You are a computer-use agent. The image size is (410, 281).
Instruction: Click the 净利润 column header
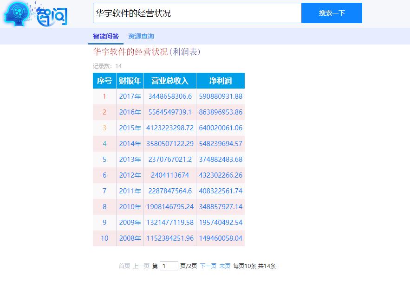[221, 80]
